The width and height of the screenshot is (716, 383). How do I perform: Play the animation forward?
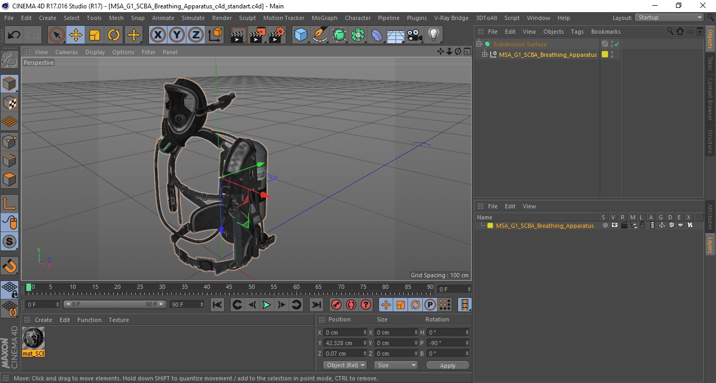(x=267, y=305)
